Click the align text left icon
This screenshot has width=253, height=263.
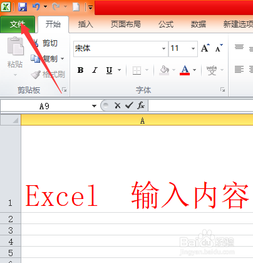239,69
